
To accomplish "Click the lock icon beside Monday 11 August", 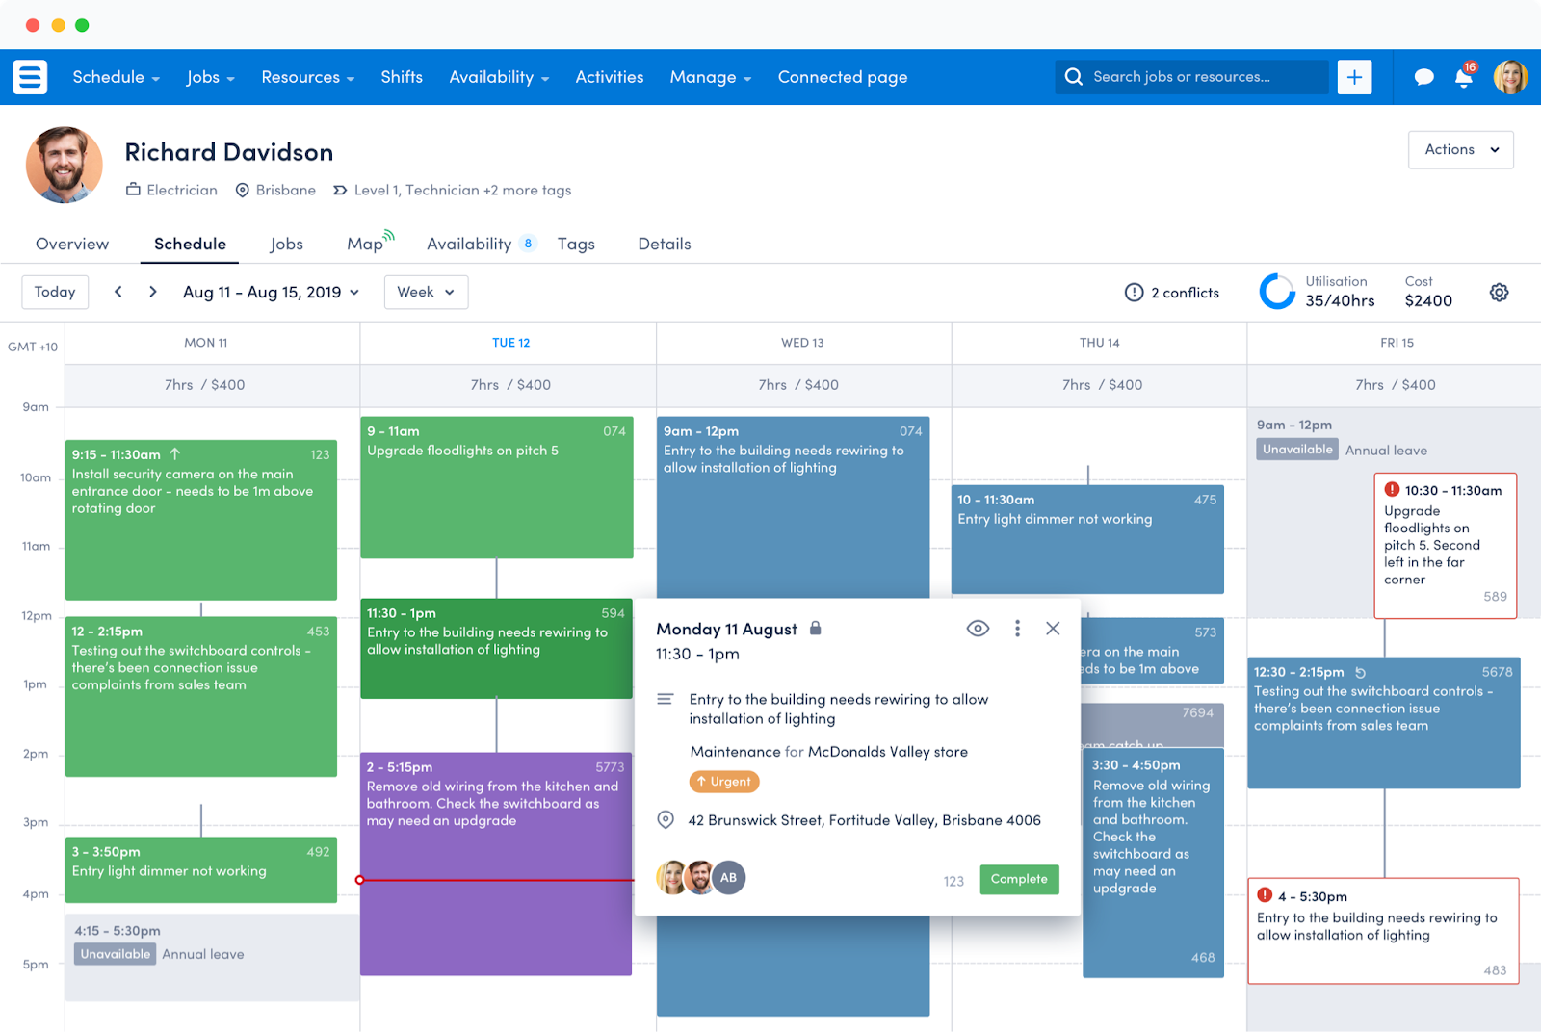I will pos(816,628).
